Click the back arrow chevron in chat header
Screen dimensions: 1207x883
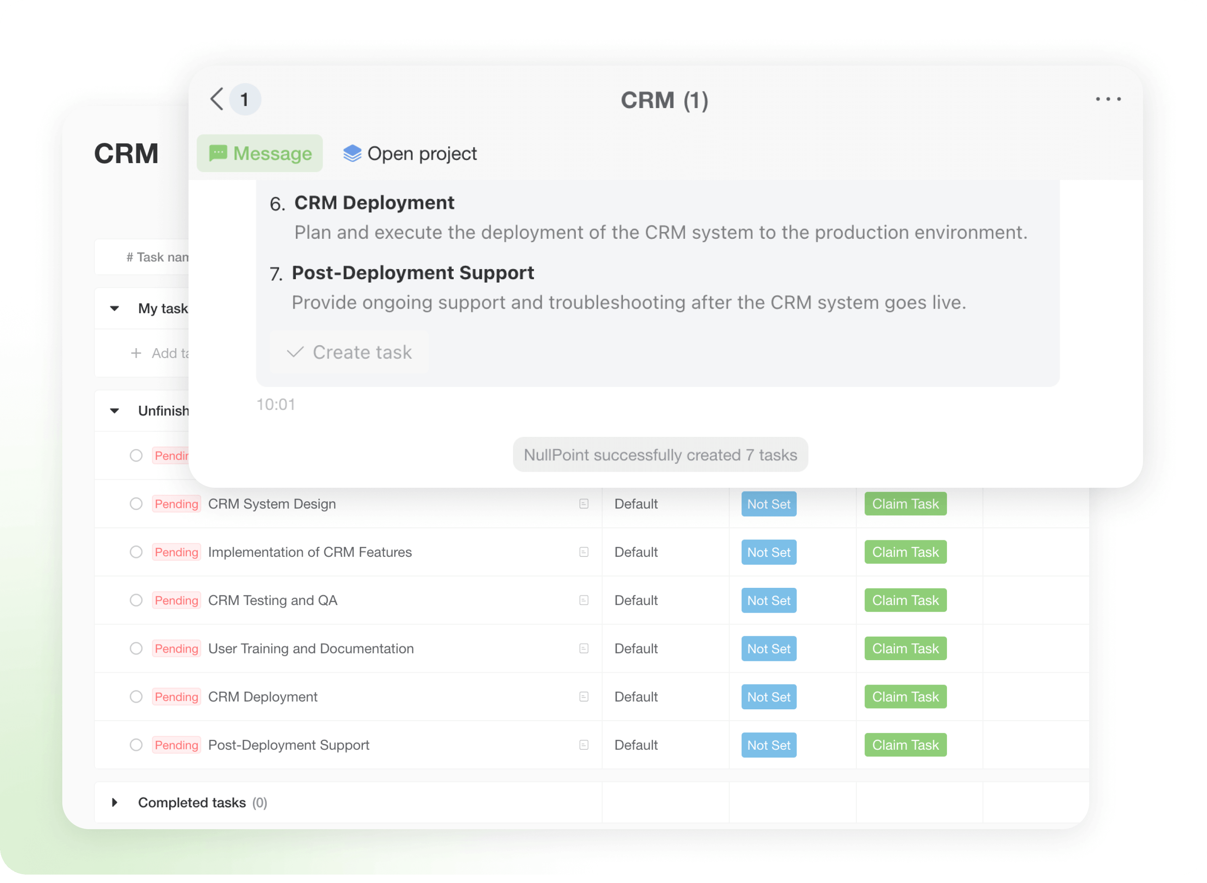click(x=216, y=99)
